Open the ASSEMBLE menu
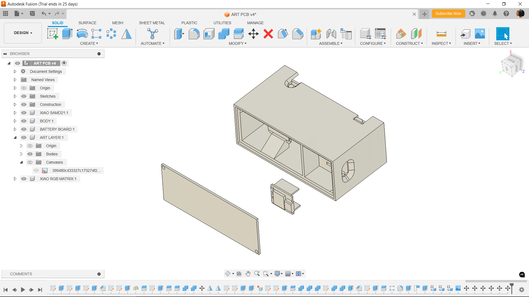Image resolution: width=529 pixels, height=297 pixels. coord(331,43)
